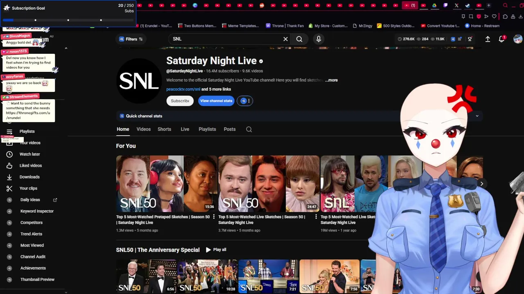Select the Live channel tab

(x=185, y=129)
